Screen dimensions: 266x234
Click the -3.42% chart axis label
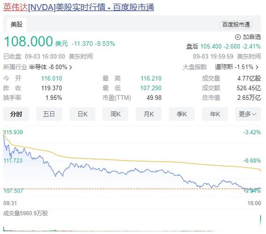(x=252, y=132)
